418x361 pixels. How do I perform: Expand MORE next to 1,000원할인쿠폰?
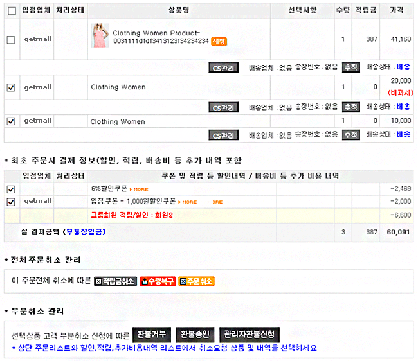[187, 202]
